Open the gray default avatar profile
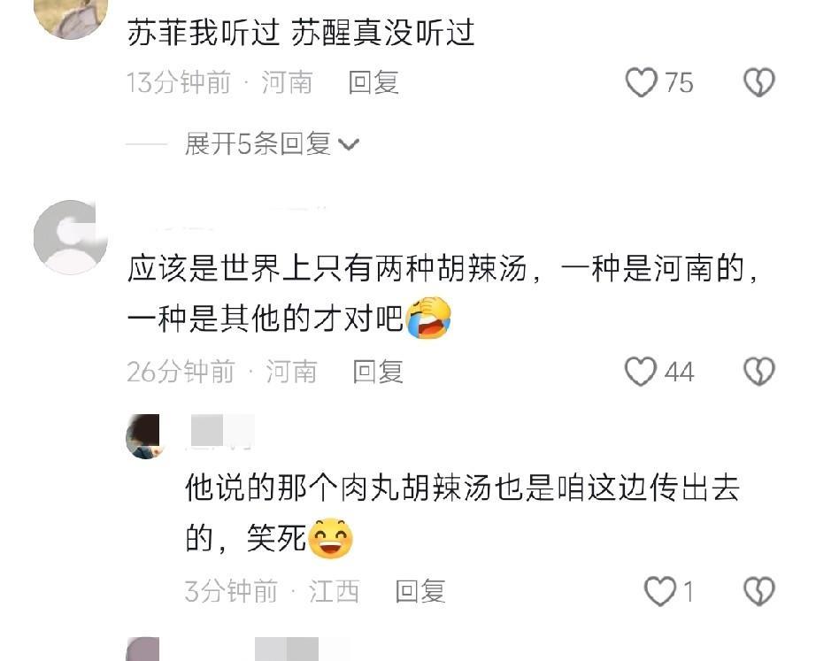 point(70,237)
